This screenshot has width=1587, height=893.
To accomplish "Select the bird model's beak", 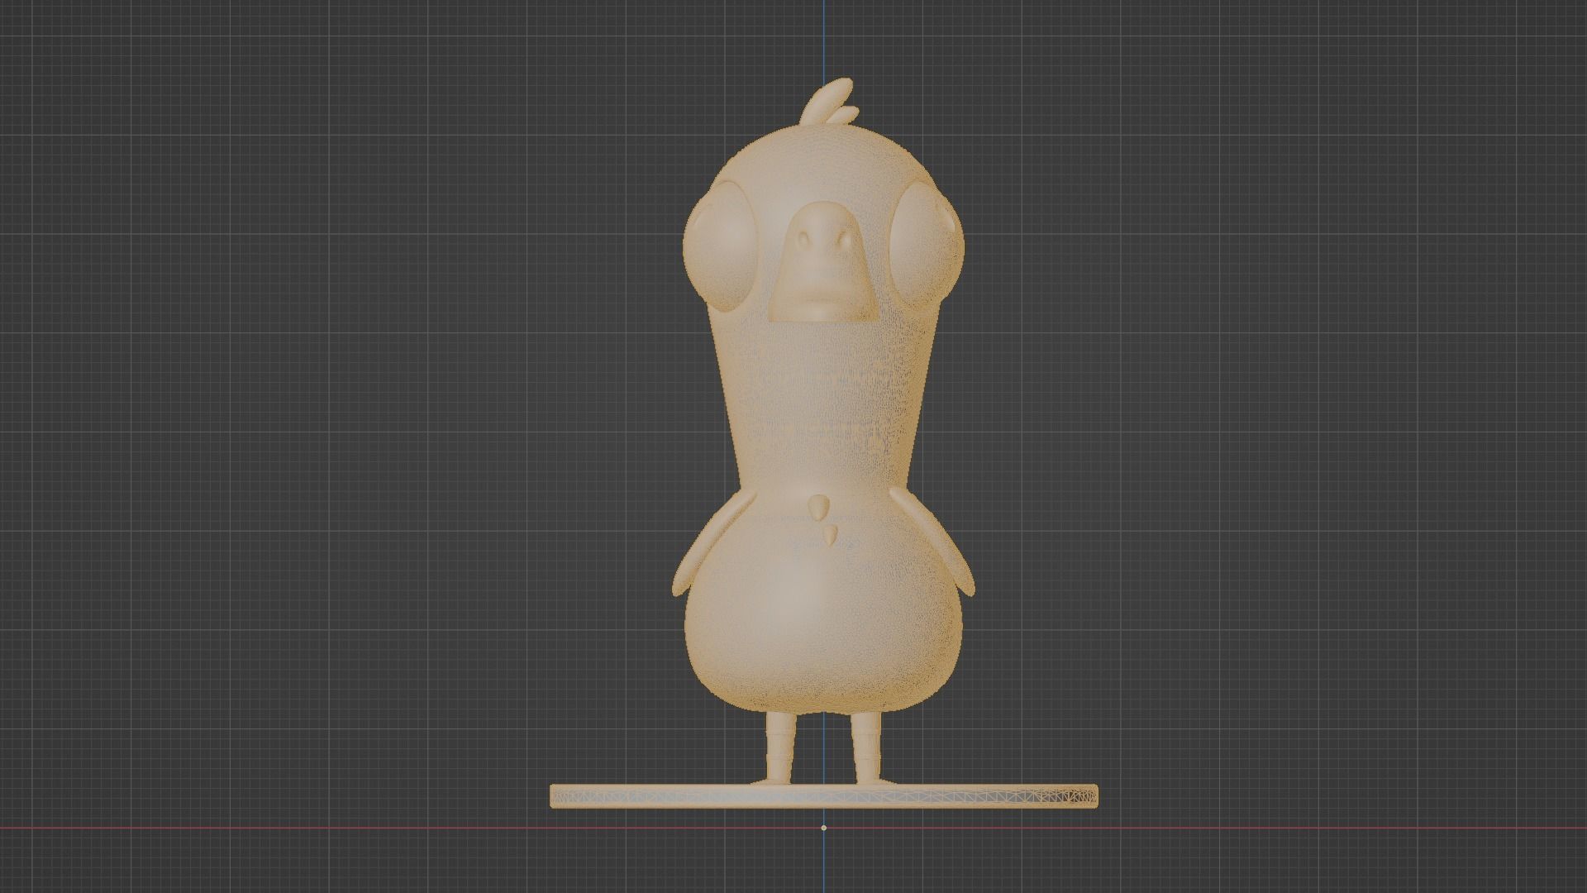I will coord(822,262).
